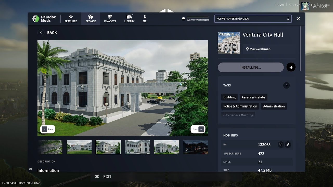Click the likes count 21
The width and height of the screenshot is (333, 187).
click(260, 162)
